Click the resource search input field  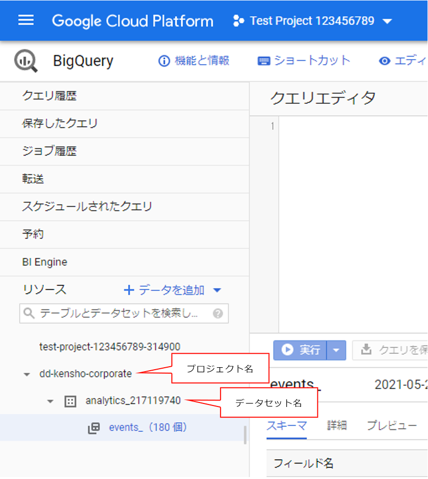[x=118, y=314]
